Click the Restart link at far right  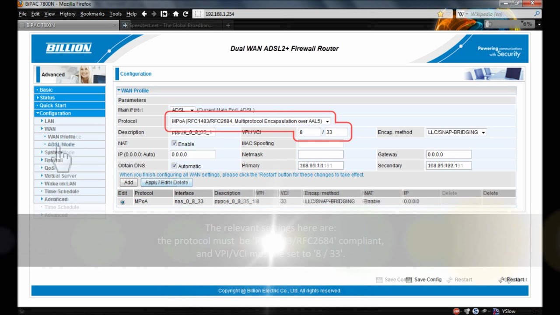(x=515, y=280)
